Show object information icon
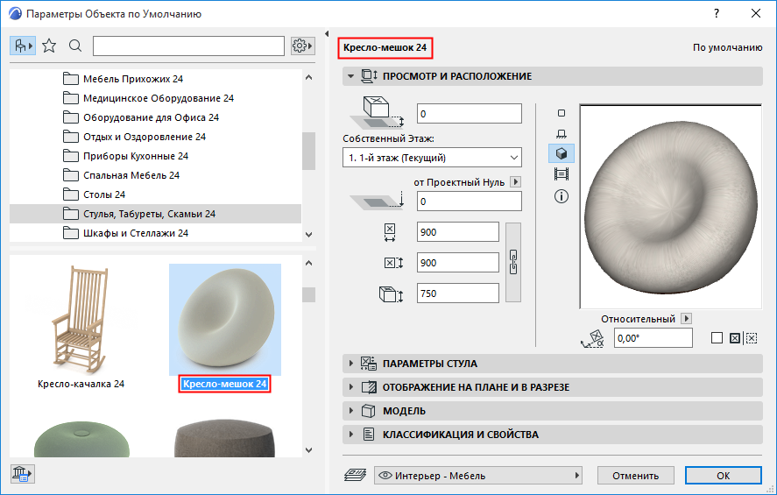This screenshot has height=495, width=777. 562,196
